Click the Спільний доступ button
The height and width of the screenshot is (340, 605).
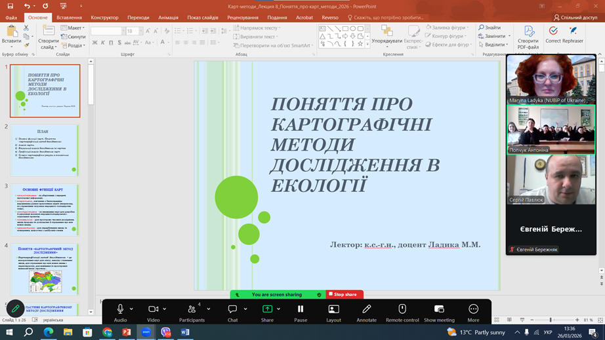[x=575, y=18]
